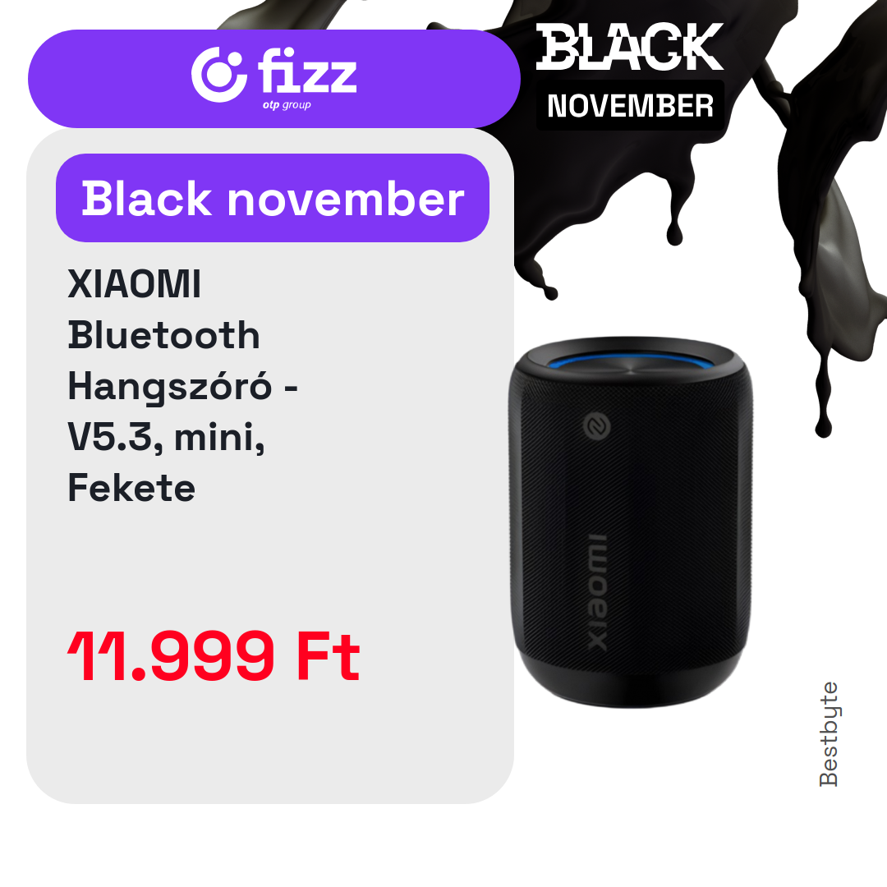Click the otp group text under fizz

[x=287, y=105]
